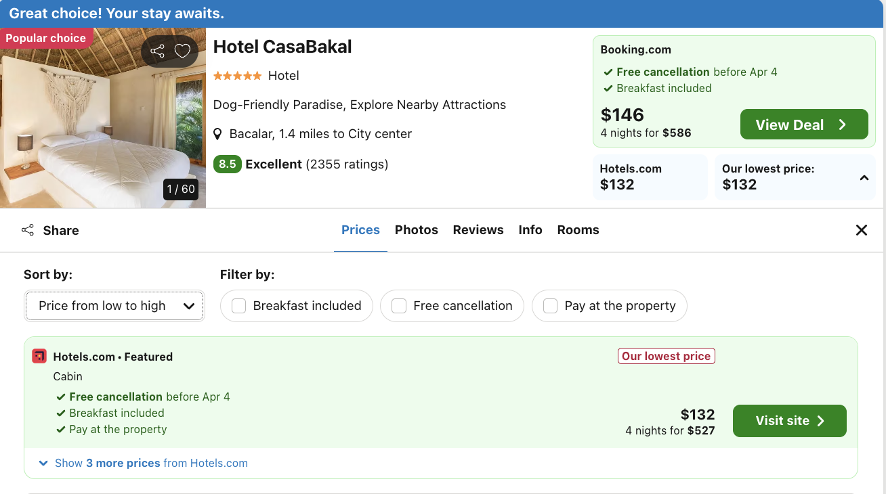Switch to the Photos tab
The width and height of the screenshot is (886, 494).
tap(417, 230)
